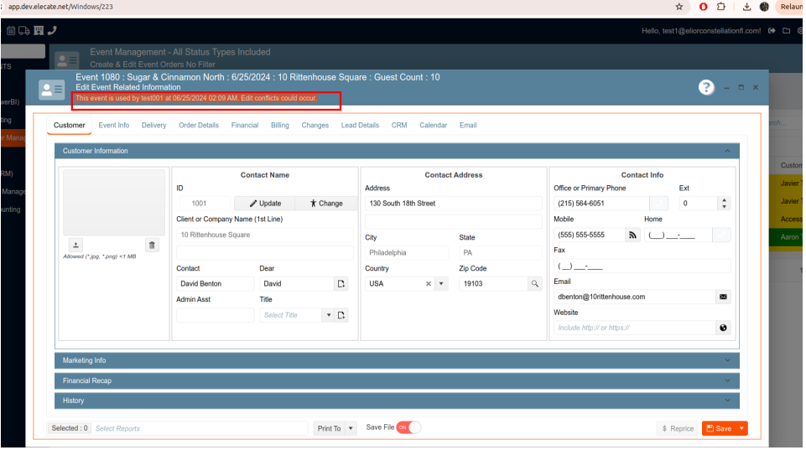Open the Country dropdown arrow
This screenshot has height=450, width=806.
[x=442, y=284]
